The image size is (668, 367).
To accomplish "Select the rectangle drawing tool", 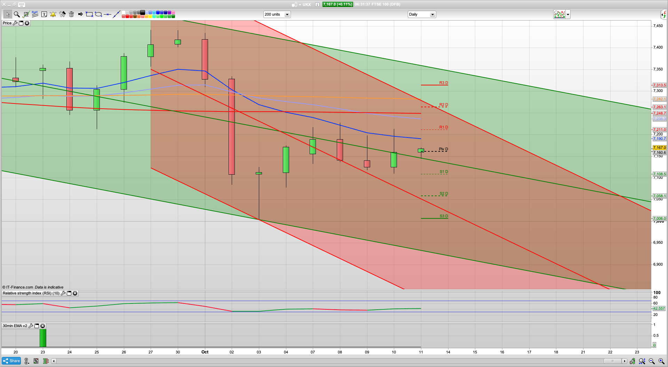I will (89, 14).
